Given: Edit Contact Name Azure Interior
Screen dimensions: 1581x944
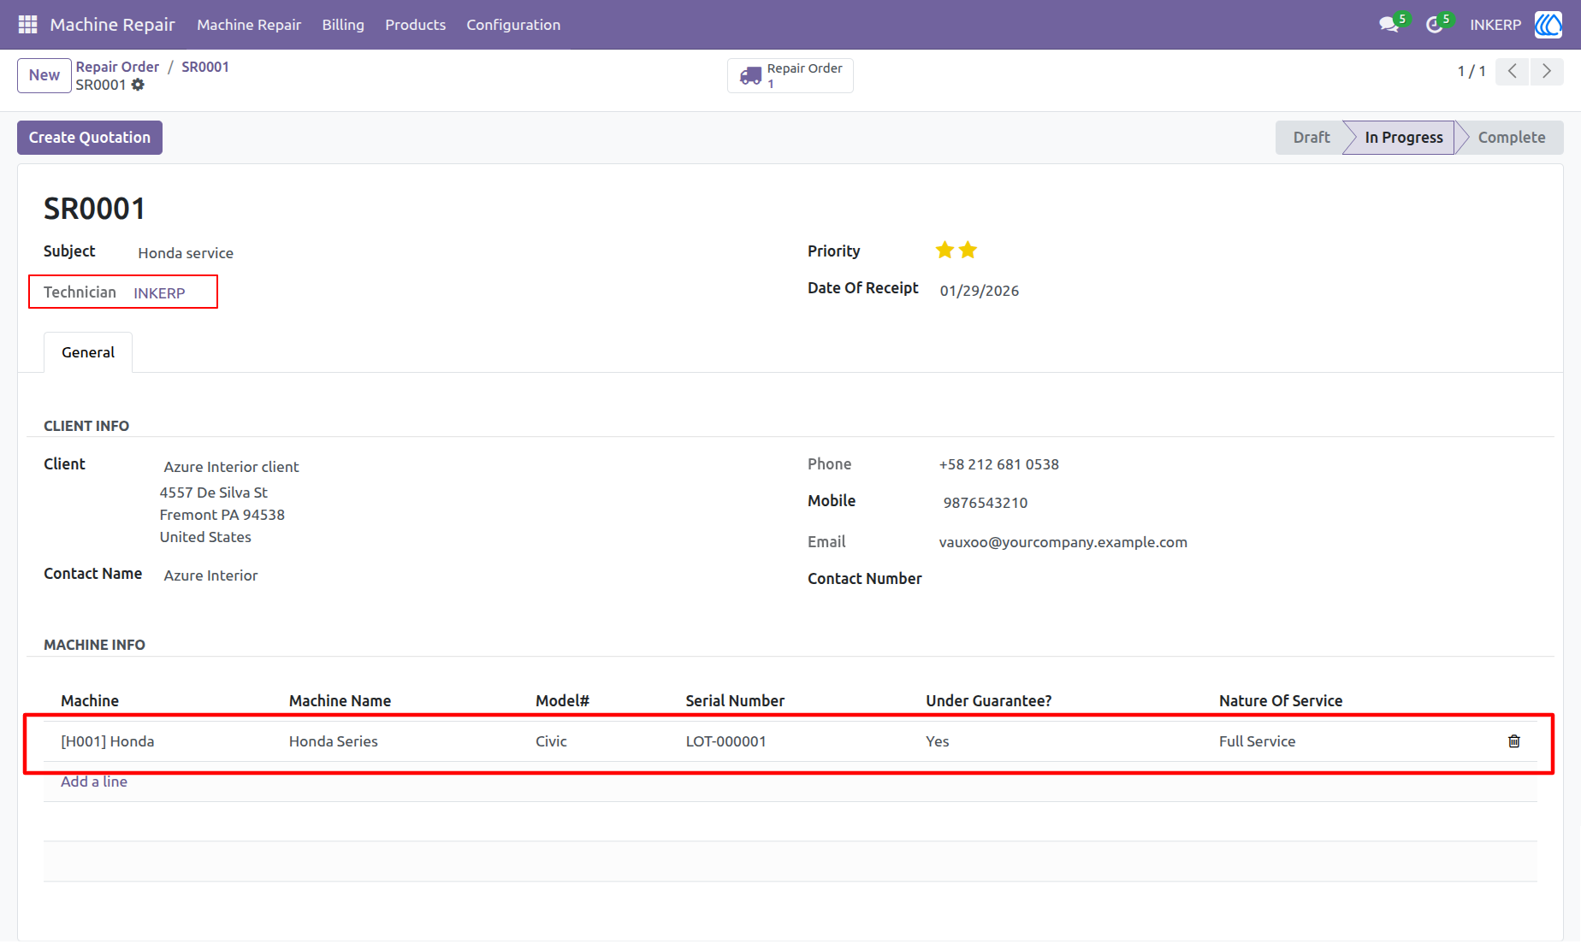Looking at the screenshot, I should (x=210, y=575).
